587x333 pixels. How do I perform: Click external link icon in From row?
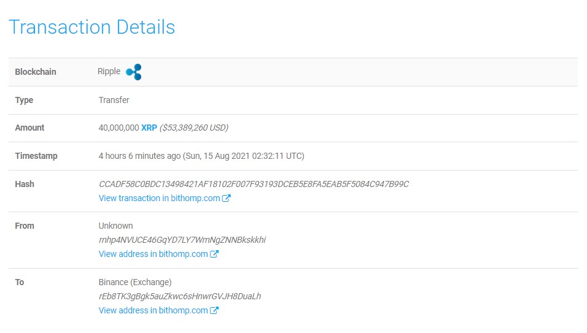214,254
